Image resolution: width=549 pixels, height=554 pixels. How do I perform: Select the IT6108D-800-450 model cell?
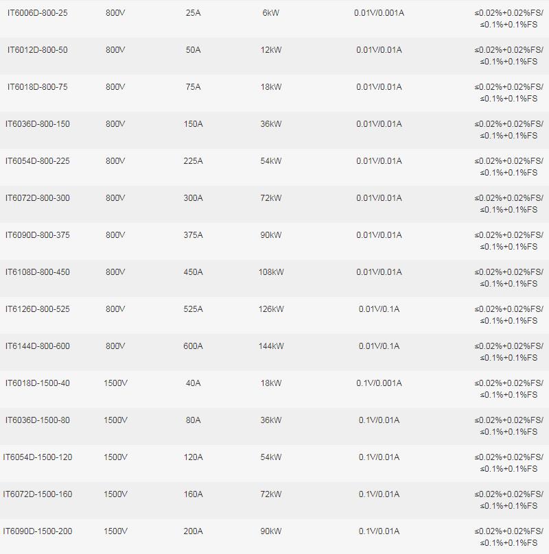[x=38, y=272]
